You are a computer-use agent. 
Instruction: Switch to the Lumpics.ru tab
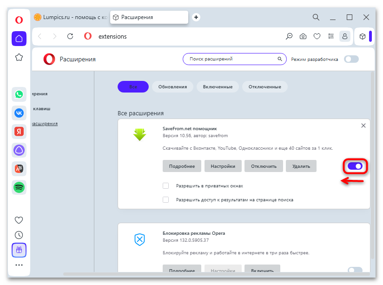[x=71, y=17]
